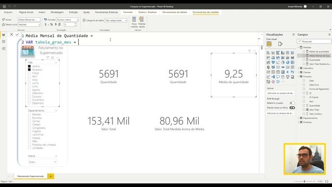Screen dimensions: 332x187
Task: Select the stacked bar chart visual icon
Action: tap(268, 52)
